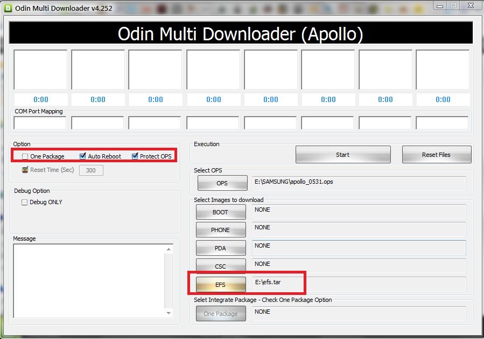484x339 pixels.
Task: Click the OPS path showing apollo_0531.ops
Action: (x=359, y=183)
